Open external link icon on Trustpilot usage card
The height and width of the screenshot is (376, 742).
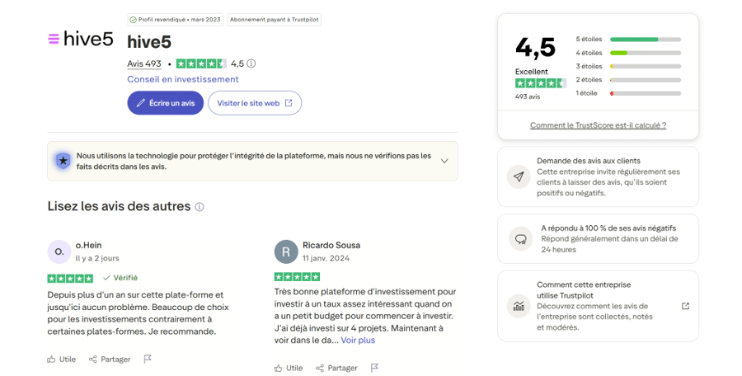click(685, 306)
